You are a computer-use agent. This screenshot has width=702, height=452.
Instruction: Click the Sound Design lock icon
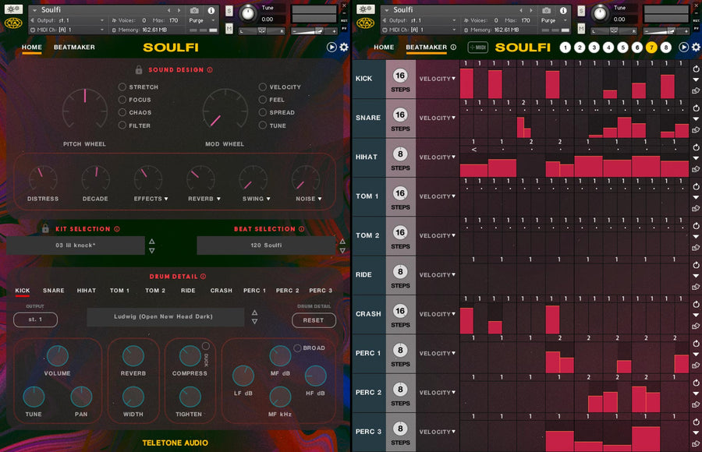(139, 70)
